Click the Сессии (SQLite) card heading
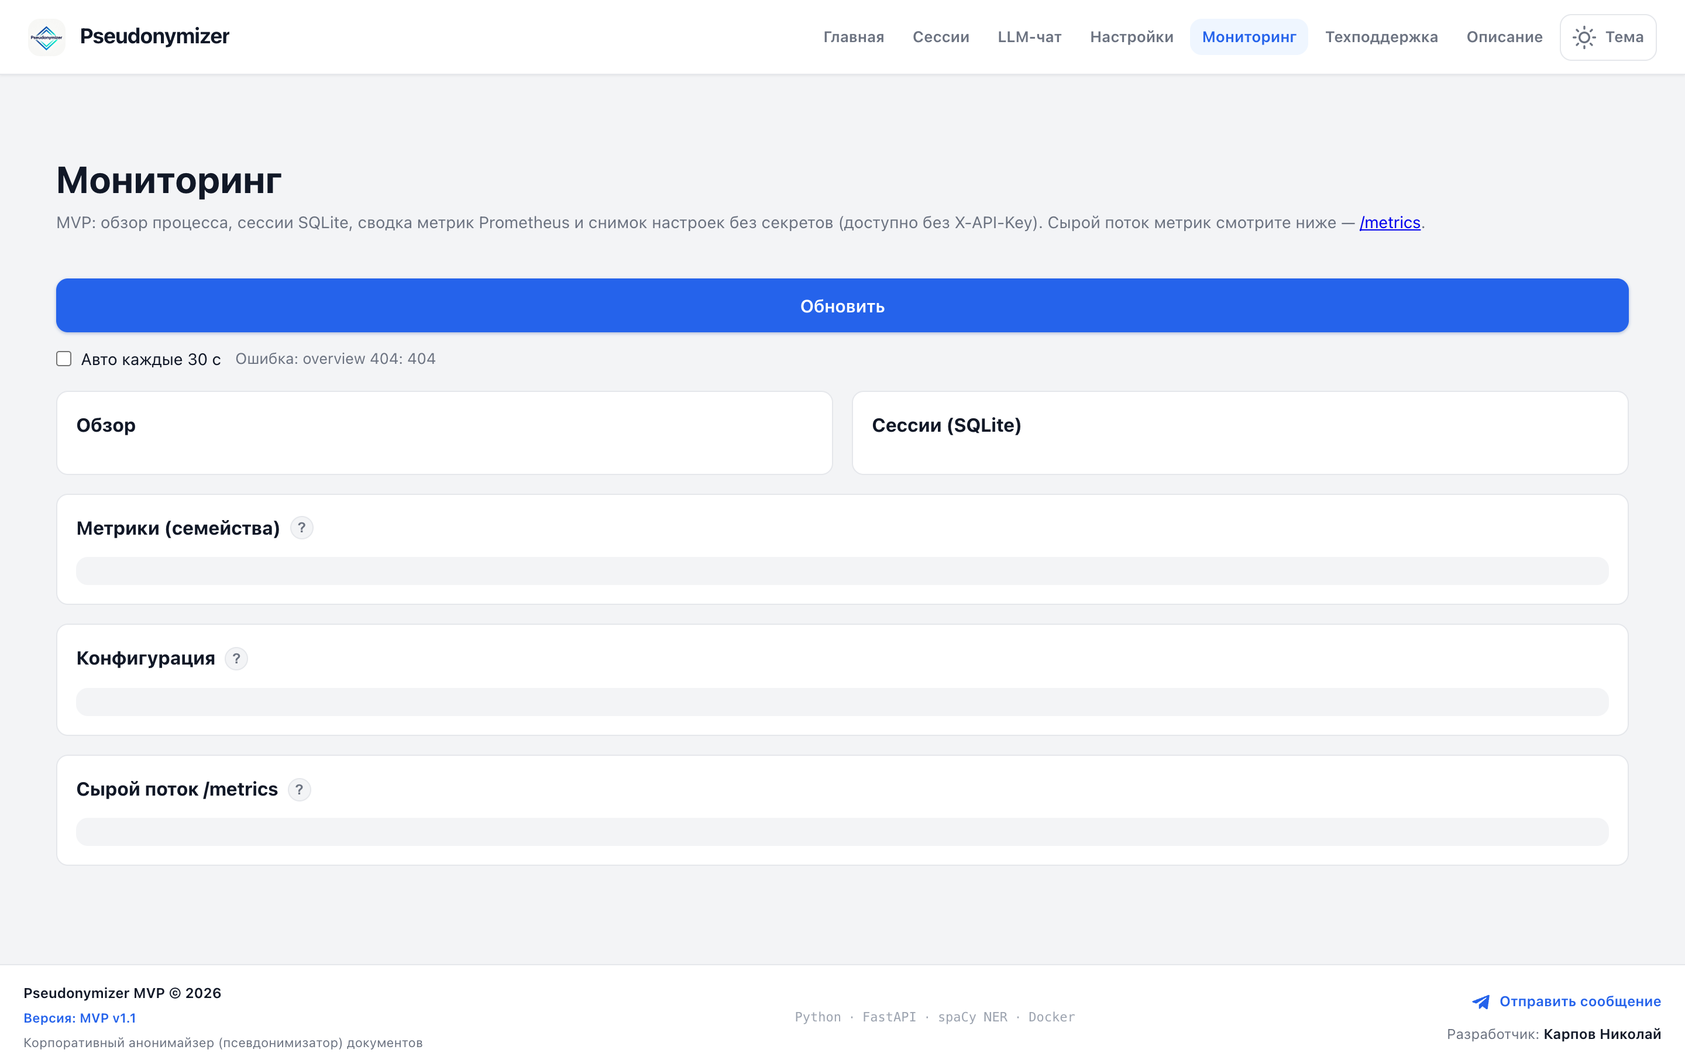The image size is (1685, 1053). click(946, 425)
